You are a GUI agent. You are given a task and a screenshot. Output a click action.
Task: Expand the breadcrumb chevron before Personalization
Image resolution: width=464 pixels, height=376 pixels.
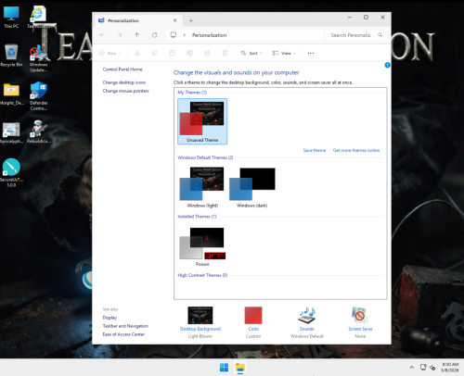point(184,35)
